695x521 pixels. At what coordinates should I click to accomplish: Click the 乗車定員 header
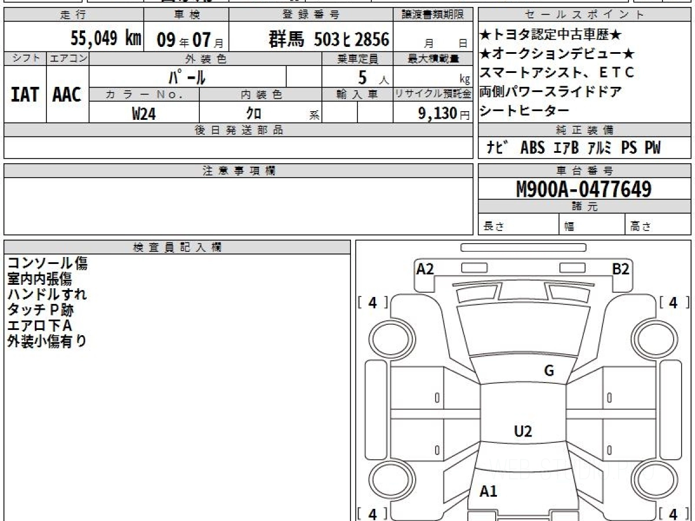357,58
